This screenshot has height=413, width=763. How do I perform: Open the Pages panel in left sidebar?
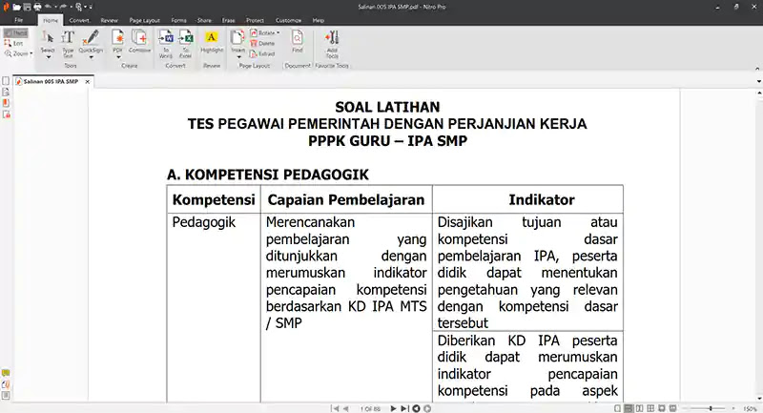6,81
